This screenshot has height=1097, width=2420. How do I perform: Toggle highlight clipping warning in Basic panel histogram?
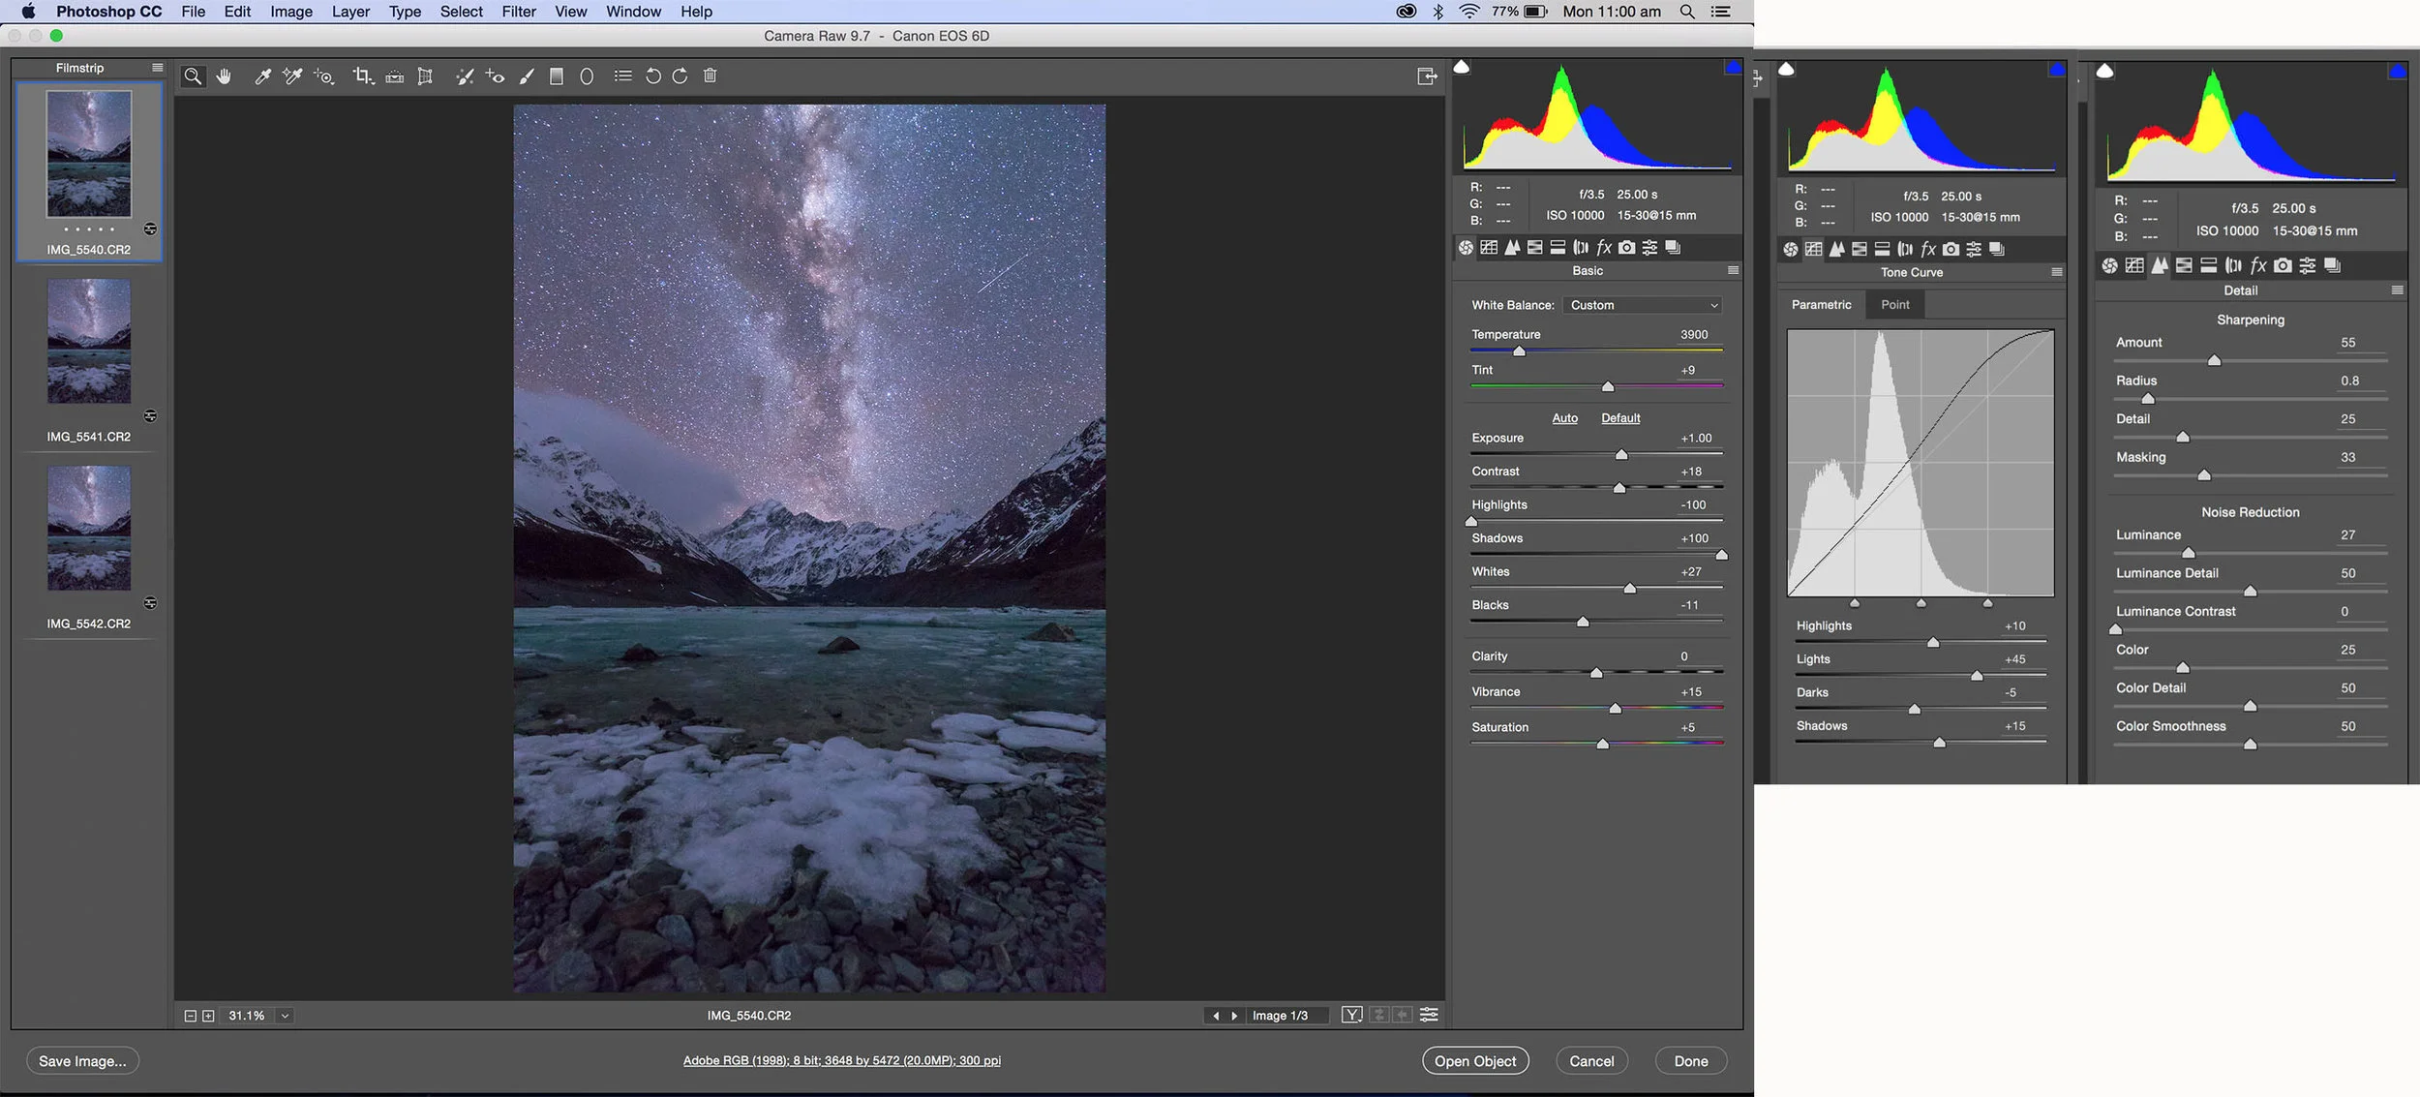[1732, 68]
